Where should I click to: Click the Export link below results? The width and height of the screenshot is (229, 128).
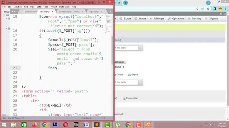point(133,75)
